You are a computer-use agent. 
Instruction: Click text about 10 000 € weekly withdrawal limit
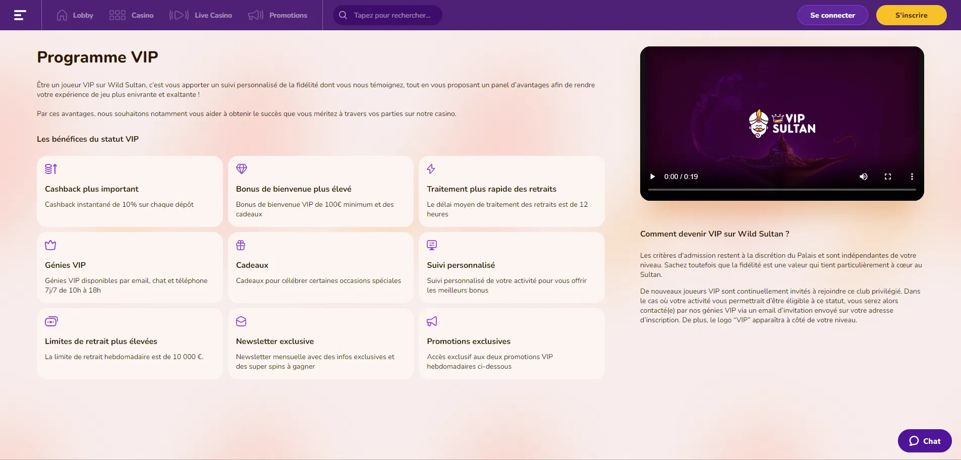coord(124,357)
